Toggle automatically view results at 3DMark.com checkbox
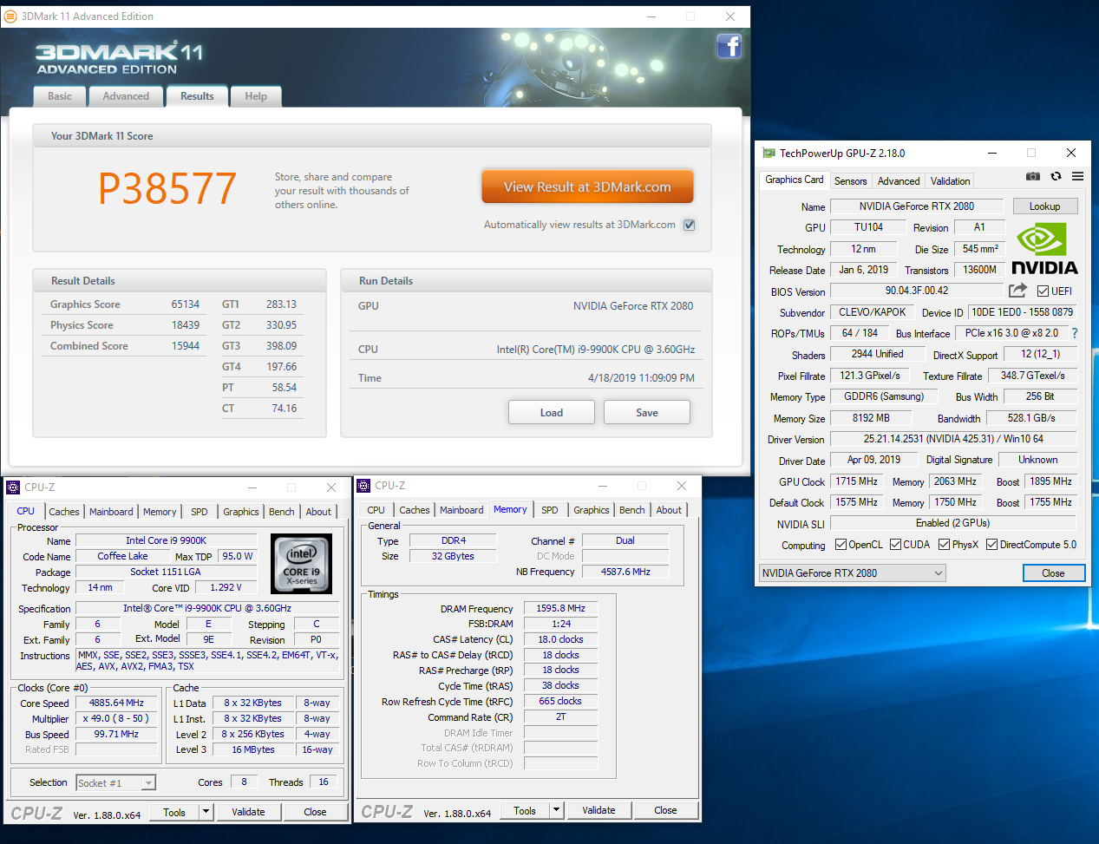1099x844 pixels. click(689, 225)
